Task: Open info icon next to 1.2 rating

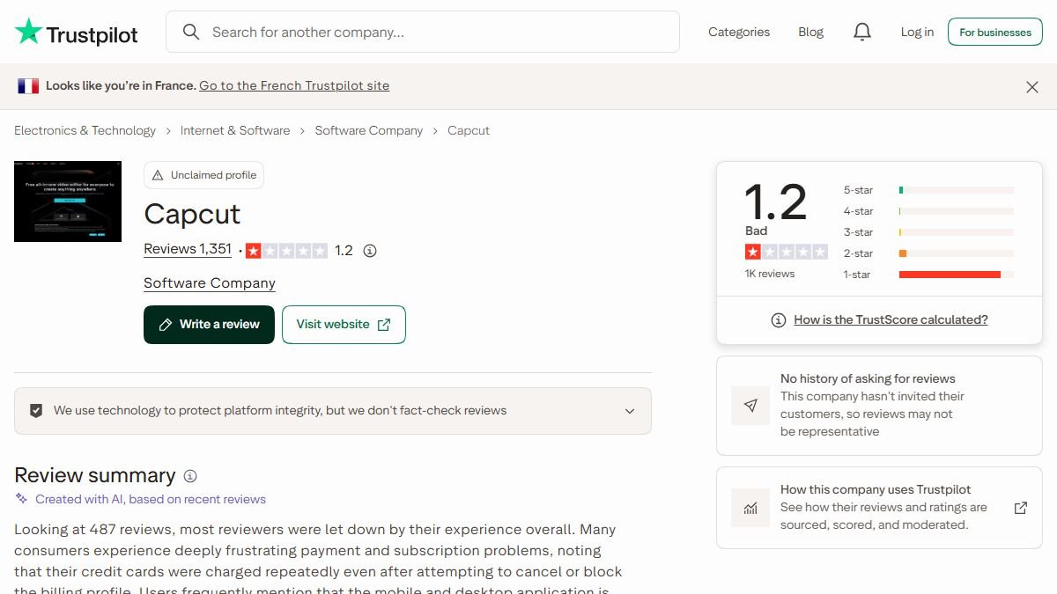Action: (370, 251)
